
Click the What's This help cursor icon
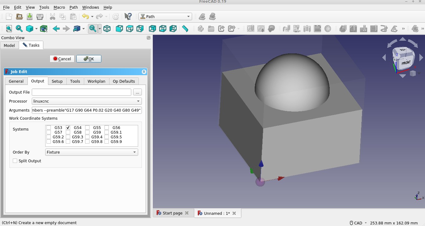[128, 17]
